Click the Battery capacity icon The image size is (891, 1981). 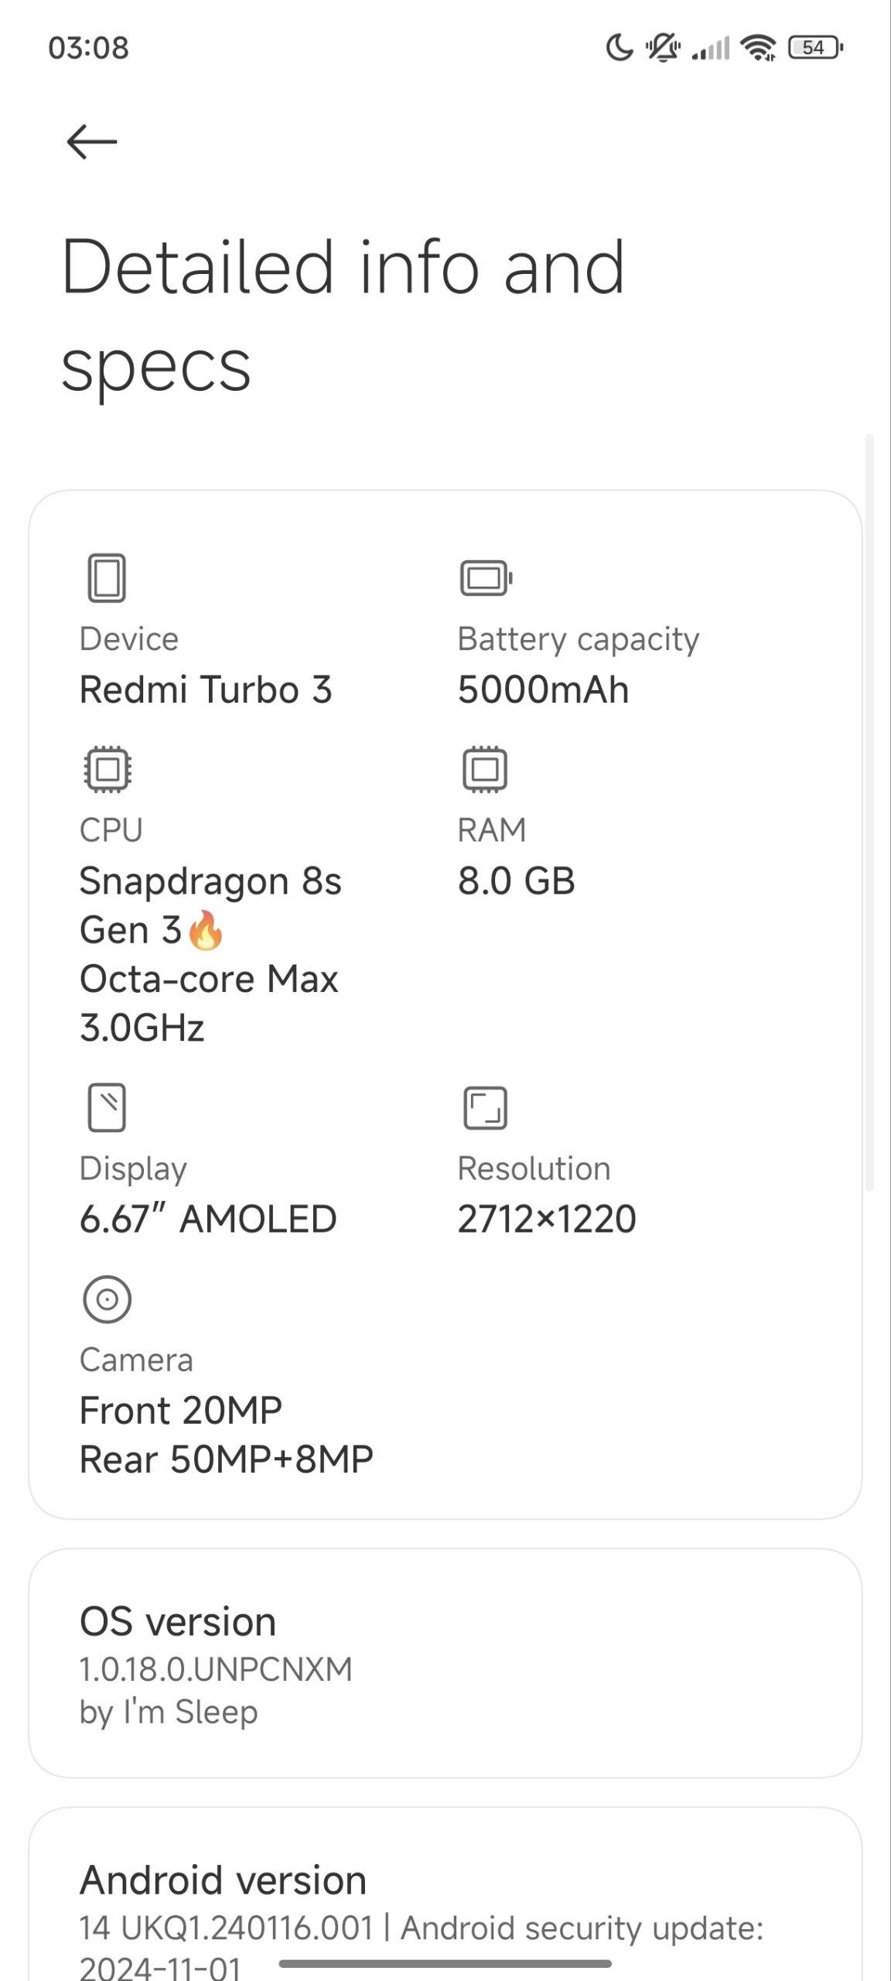[486, 578]
